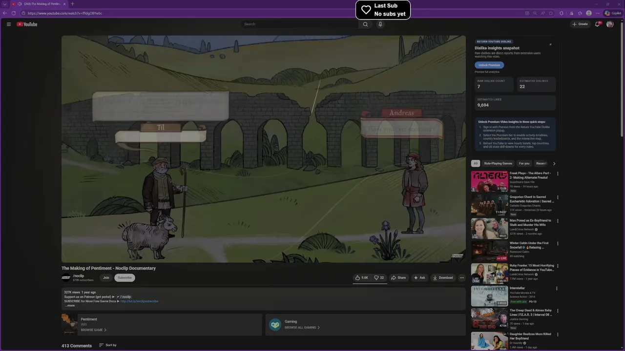Open the YouTube guide hamburger menu
The image size is (625, 351).
pos(8,24)
